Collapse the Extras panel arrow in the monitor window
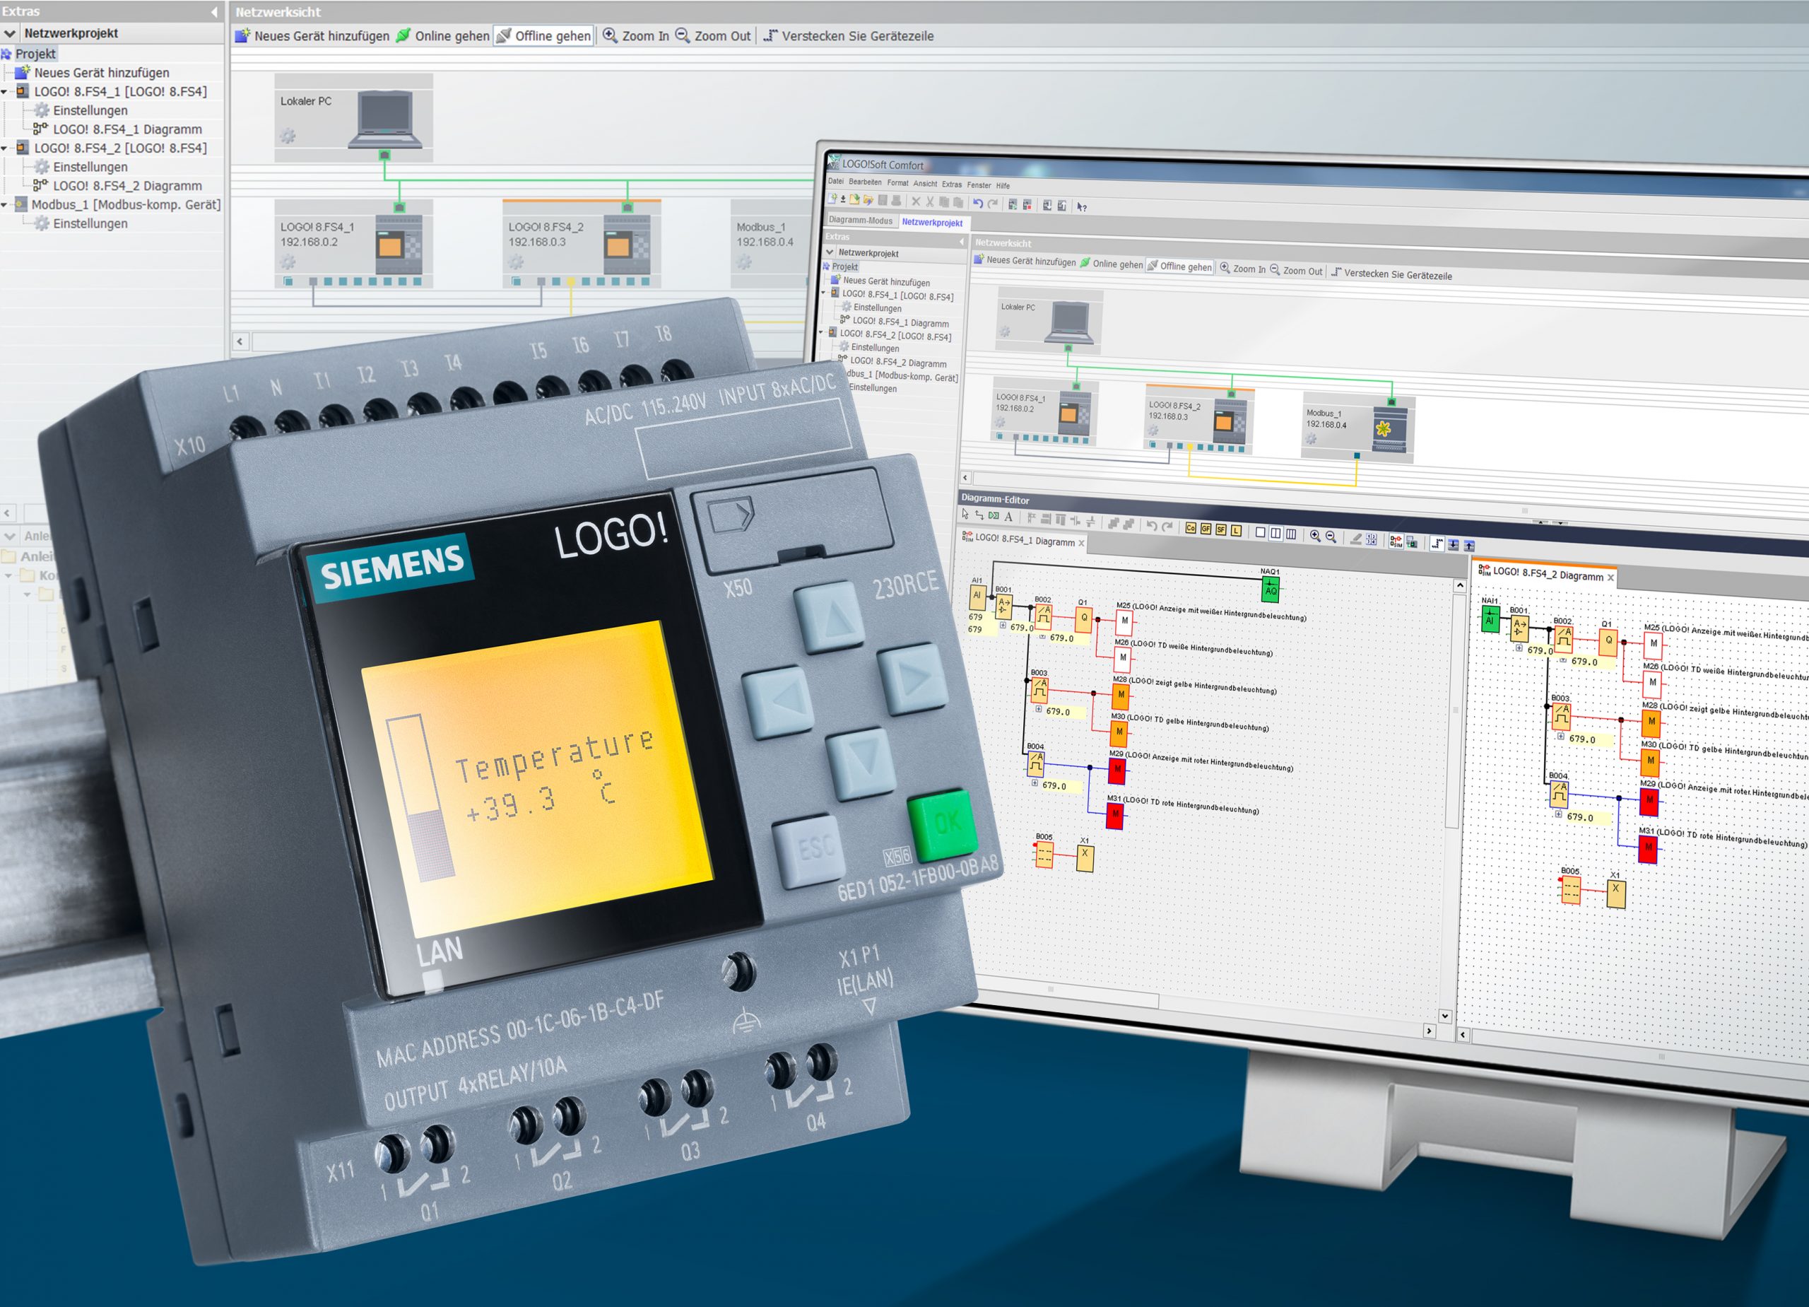 pos(961,240)
